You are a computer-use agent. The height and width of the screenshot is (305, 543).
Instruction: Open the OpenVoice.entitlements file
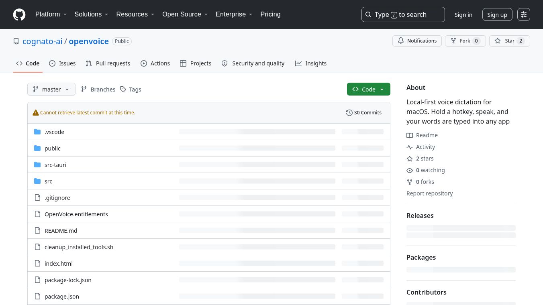pyautogui.click(x=76, y=214)
